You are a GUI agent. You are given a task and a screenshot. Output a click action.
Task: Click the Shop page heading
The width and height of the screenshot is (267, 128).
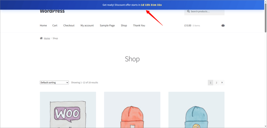132,59
